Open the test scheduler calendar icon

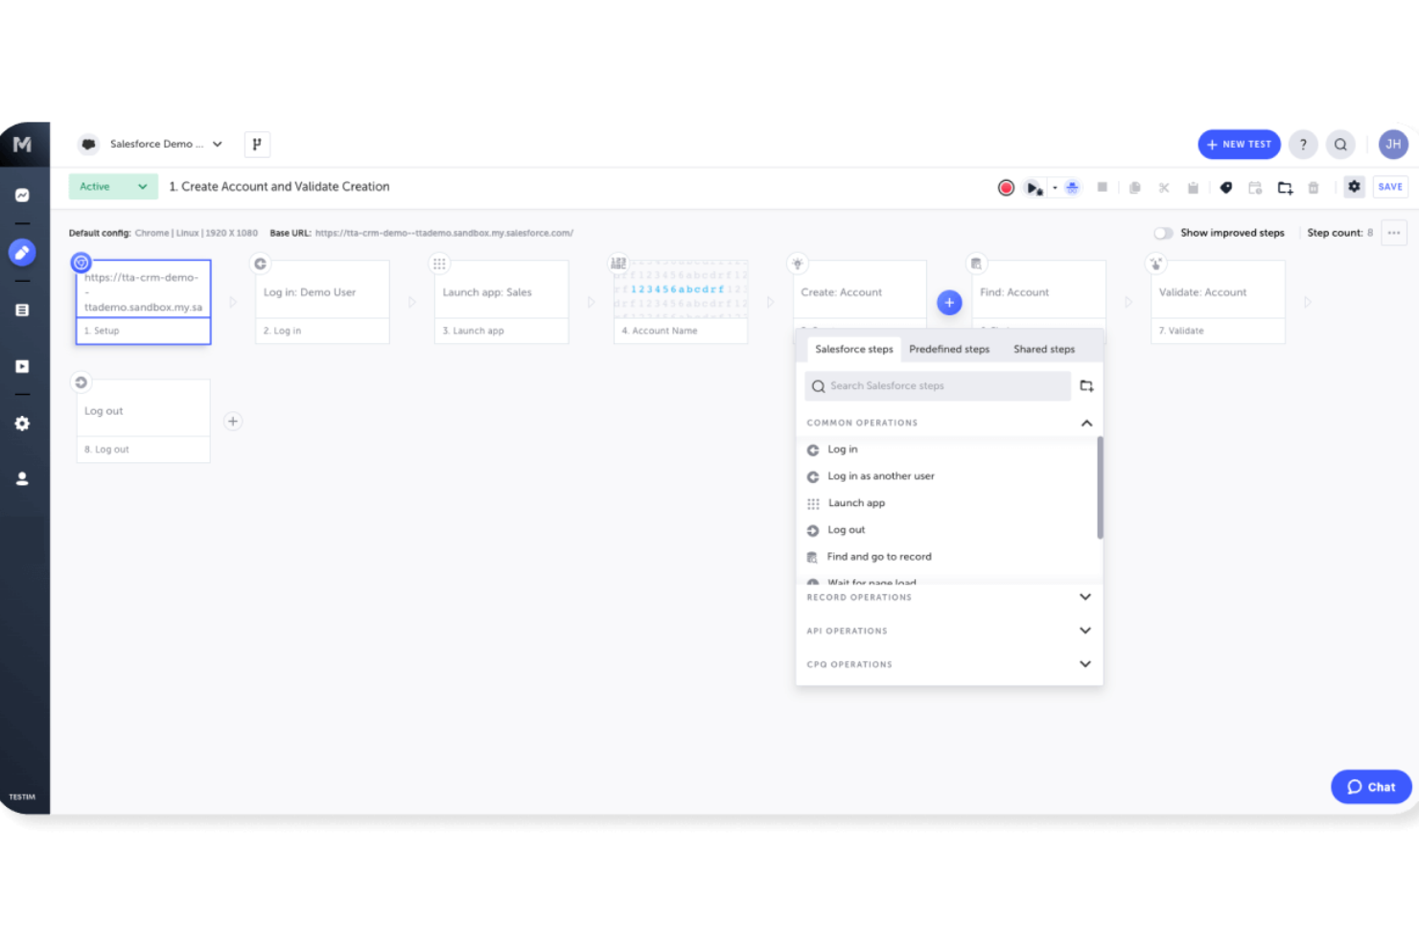1255,187
